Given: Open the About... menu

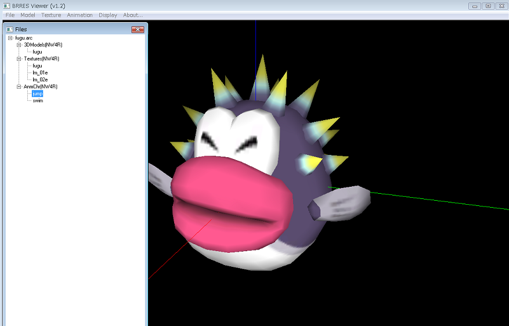Looking at the screenshot, I should [133, 15].
